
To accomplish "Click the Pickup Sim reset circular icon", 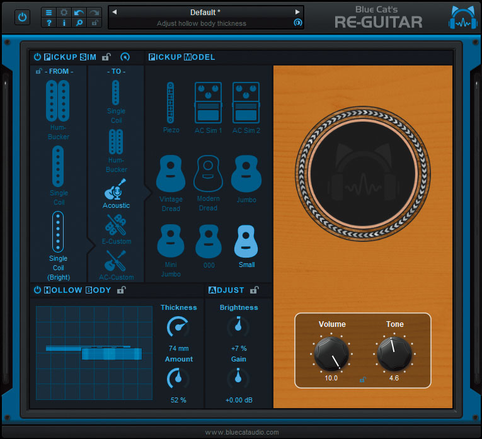I will click(125, 57).
